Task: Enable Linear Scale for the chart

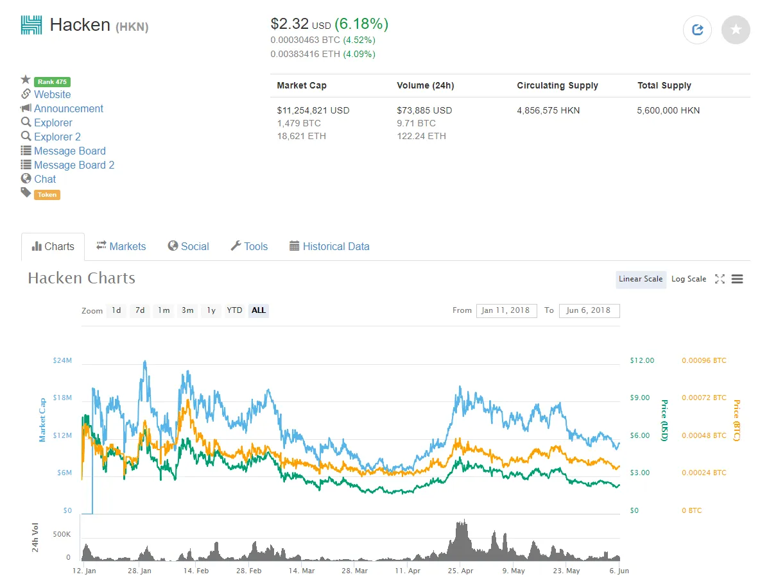Action: pyautogui.click(x=641, y=279)
